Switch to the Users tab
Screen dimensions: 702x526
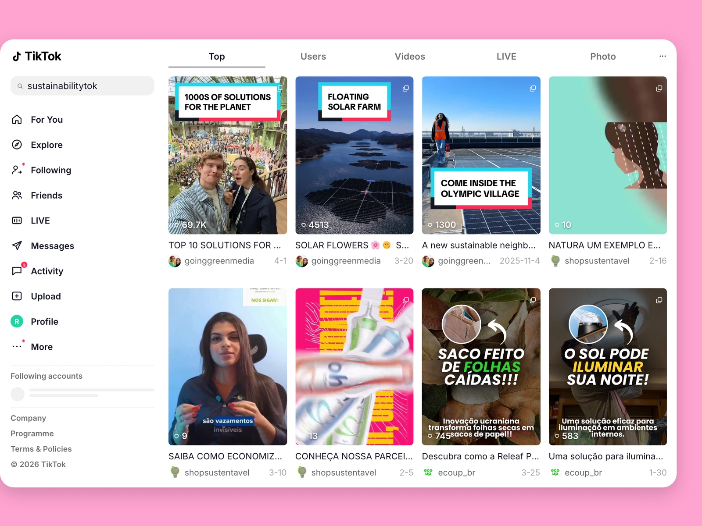(313, 56)
